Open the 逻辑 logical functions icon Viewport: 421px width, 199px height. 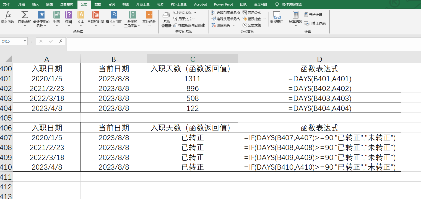[68, 15]
